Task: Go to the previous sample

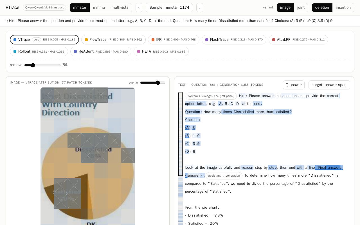Action: 139,8
